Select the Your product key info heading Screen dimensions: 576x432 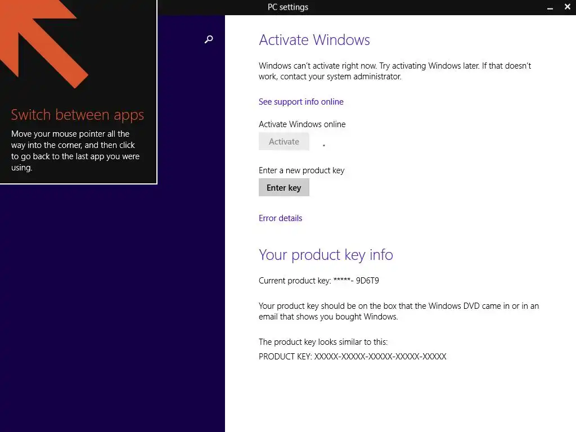point(326,255)
